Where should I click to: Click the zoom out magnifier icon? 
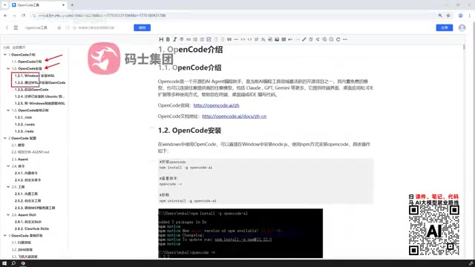click(331, 39)
